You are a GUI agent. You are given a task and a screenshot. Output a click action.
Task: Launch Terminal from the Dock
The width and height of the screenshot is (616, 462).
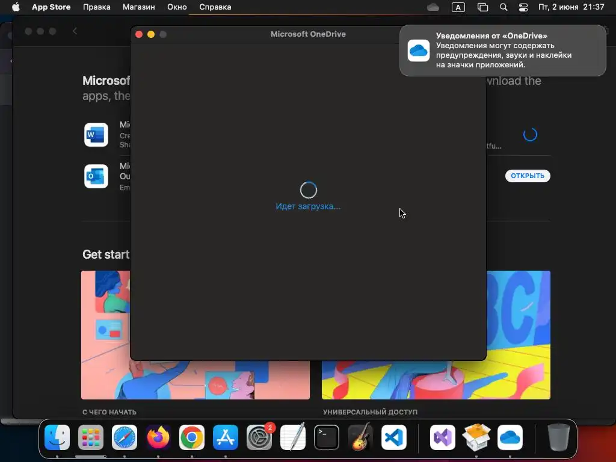[x=327, y=437]
